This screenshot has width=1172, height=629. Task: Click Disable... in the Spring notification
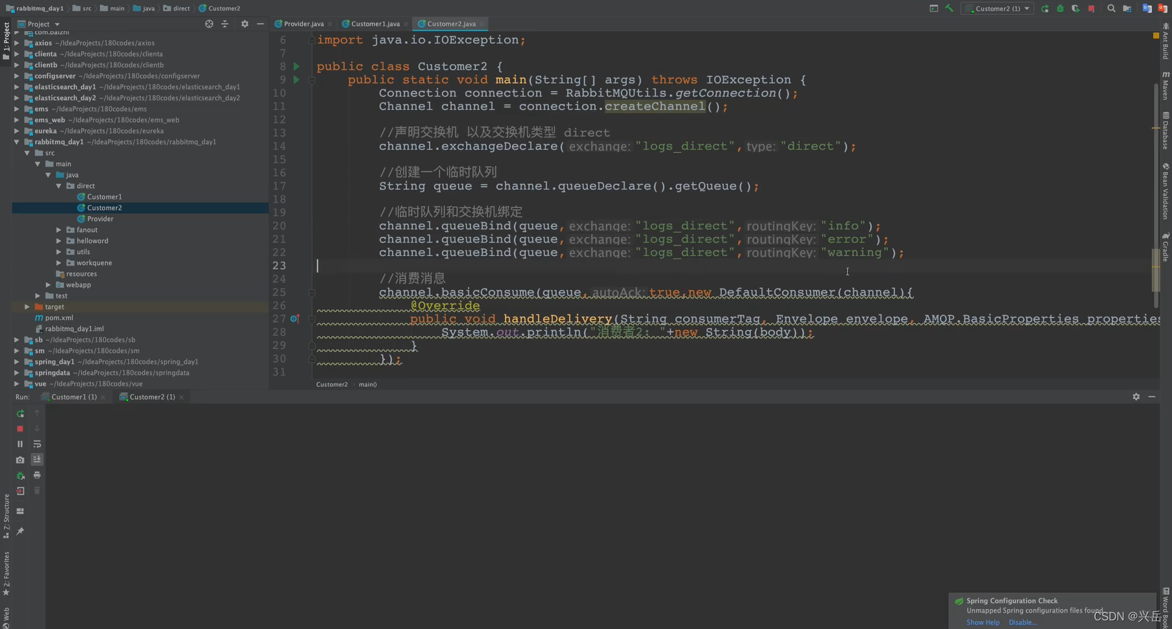click(1022, 622)
